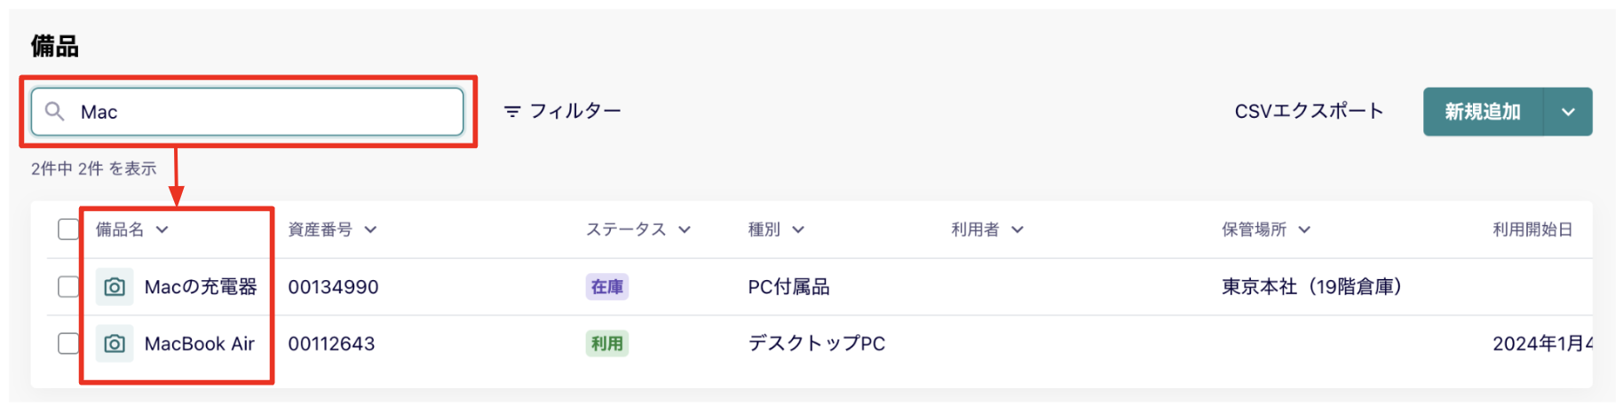Click the 在庫 status badge
This screenshot has width=1623, height=413.
tap(607, 287)
